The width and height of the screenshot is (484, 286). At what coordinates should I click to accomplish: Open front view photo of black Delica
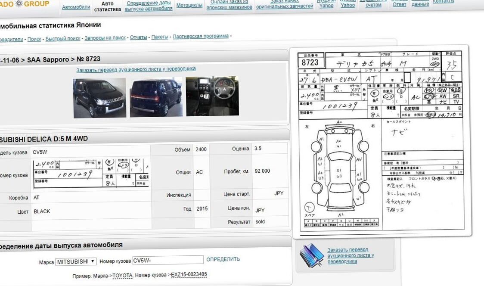pyautogui.click(x=99, y=98)
